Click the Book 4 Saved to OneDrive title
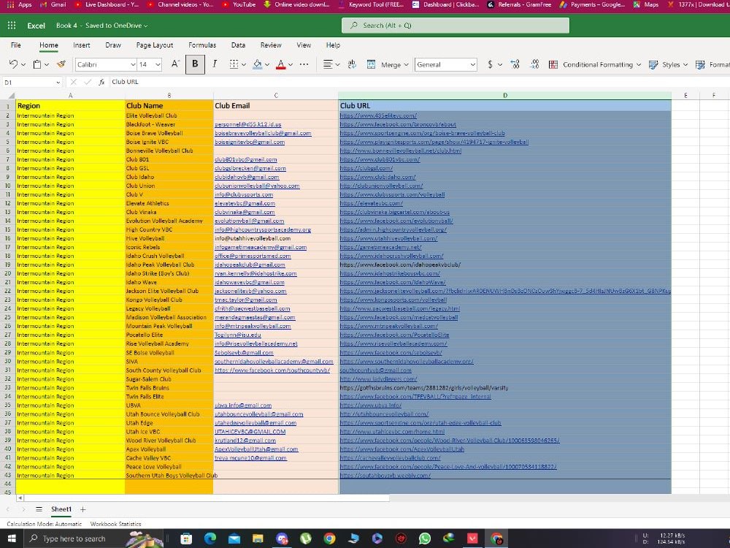 tap(101, 26)
